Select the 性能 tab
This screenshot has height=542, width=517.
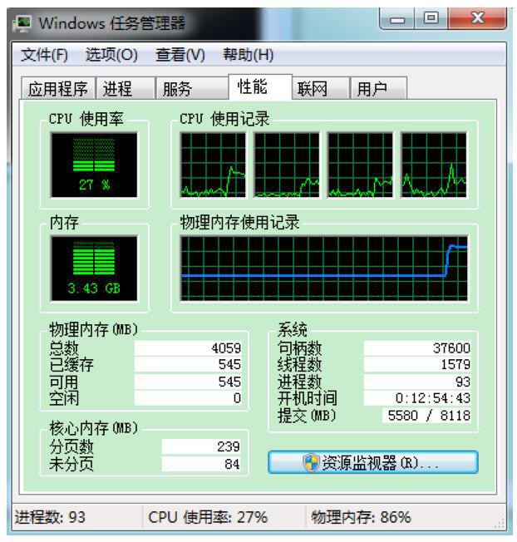coord(260,86)
